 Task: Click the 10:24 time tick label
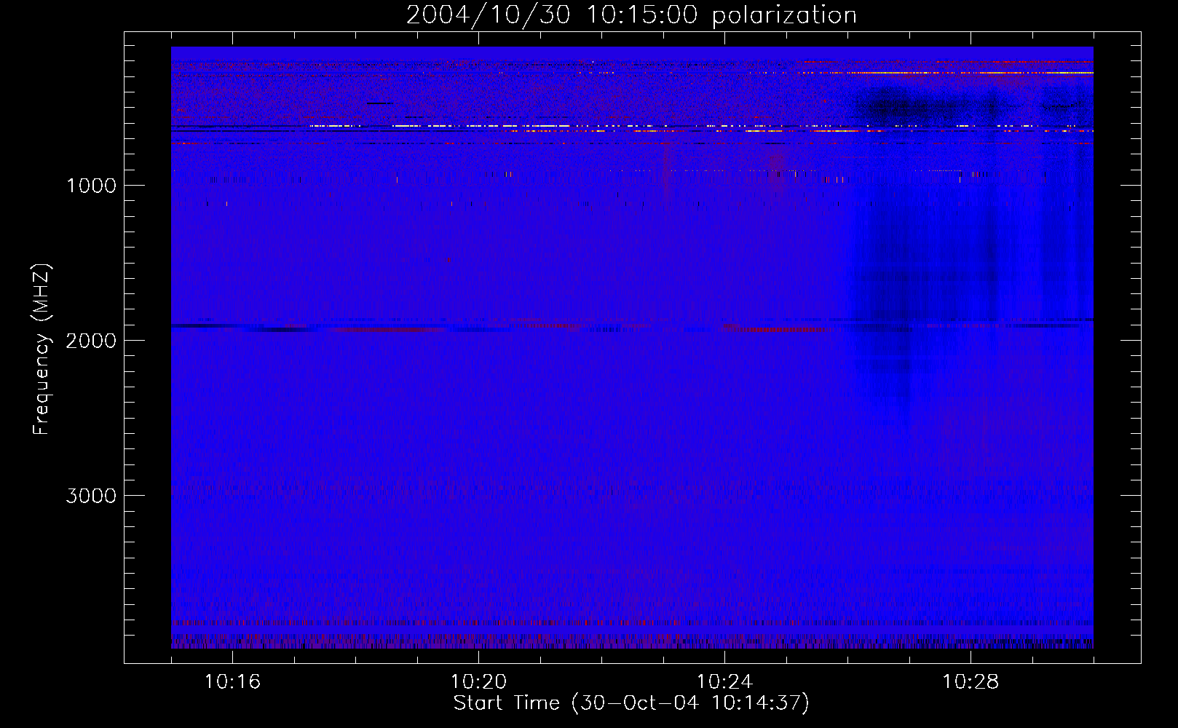[x=724, y=682]
